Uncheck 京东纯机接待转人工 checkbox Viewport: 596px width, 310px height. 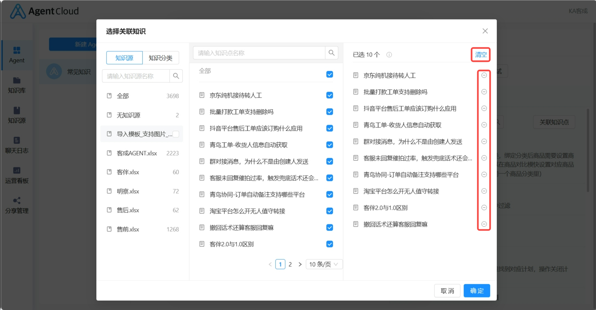tap(330, 95)
